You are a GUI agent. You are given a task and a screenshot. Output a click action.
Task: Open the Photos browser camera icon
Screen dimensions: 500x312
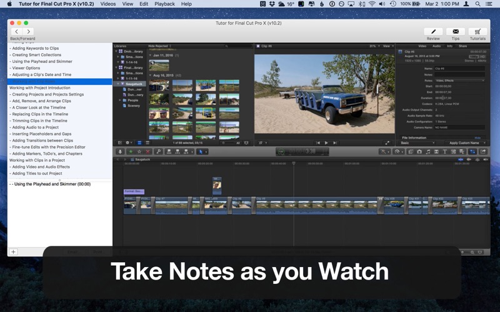[419, 152]
